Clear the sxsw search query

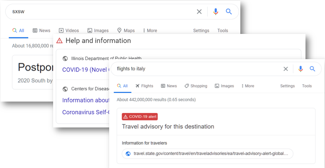point(199,12)
